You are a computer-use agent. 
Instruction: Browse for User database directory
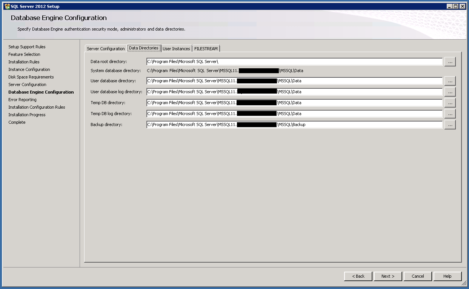[450, 81]
